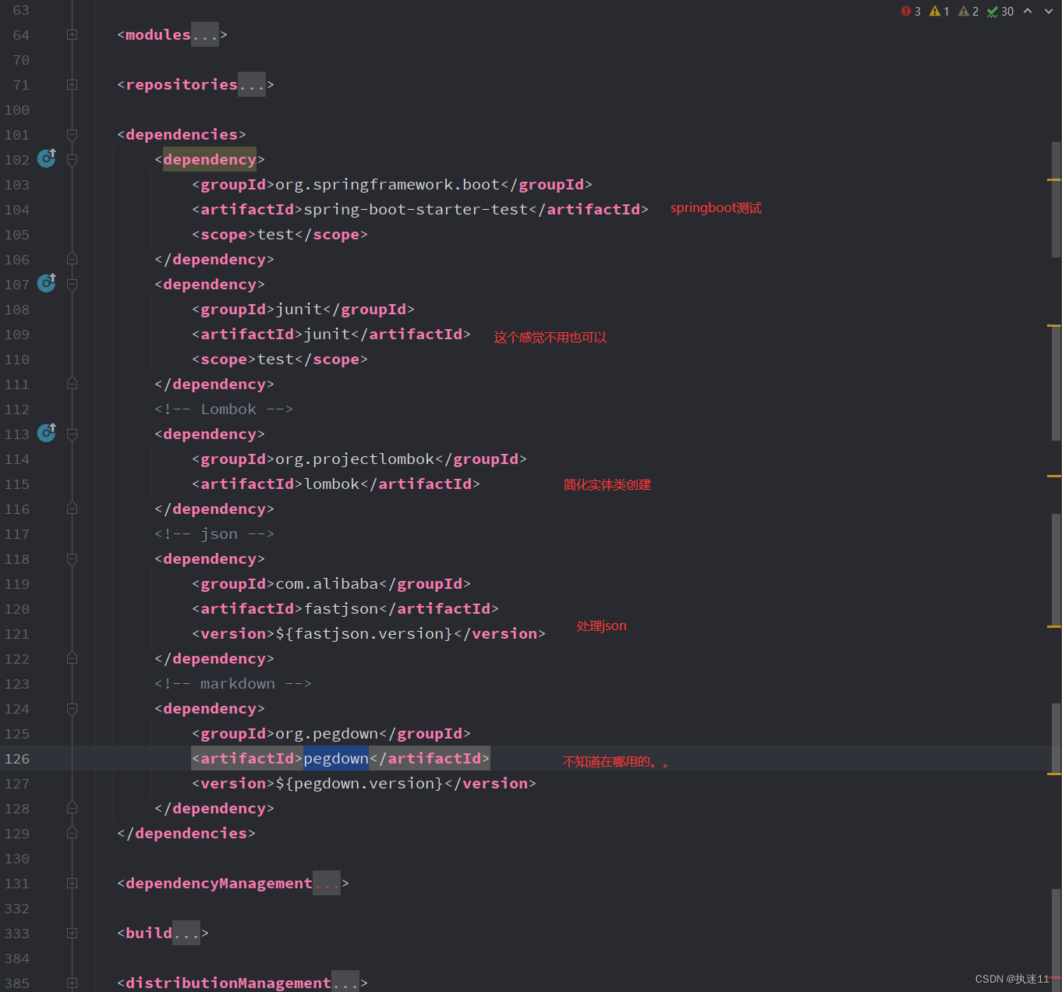Image resolution: width=1062 pixels, height=992 pixels.
Task: Go to previous highlighted error with up arrow
Action: tap(1028, 11)
